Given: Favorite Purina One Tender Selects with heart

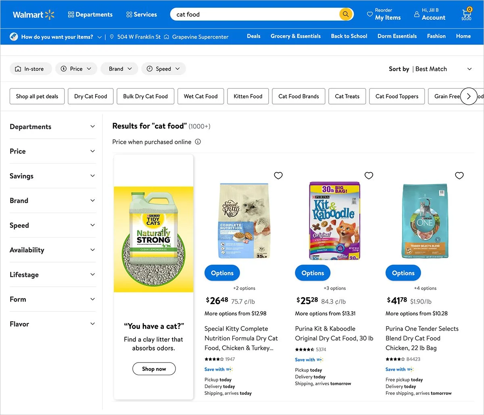Looking at the screenshot, I should 459,175.
